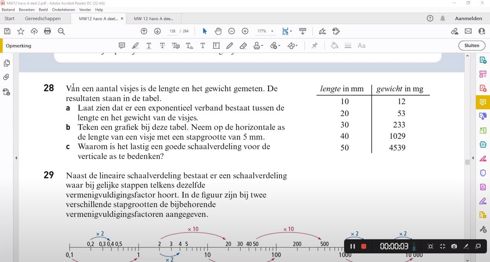Open the Ondertekenen menu
Image resolution: width=490 pixels, height=262 pixels.
64,10
